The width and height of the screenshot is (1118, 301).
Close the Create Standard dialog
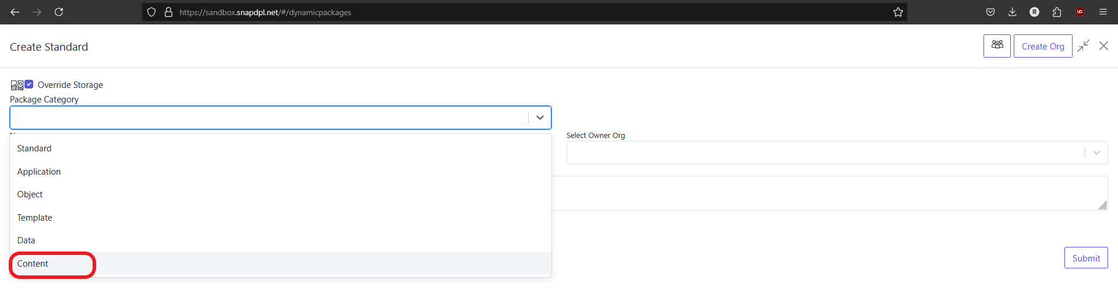1103,46
